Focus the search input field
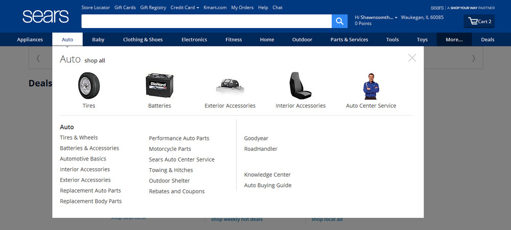511x230 pixels. click(206, 21)
